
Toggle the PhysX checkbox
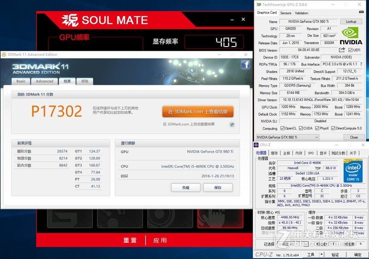click(317, 128)
